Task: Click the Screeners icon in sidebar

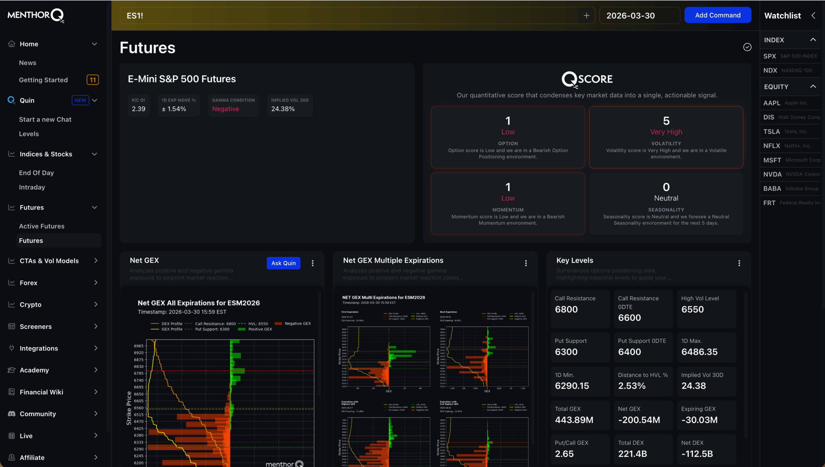Action: pyautogui.click(x=11, y=326)
